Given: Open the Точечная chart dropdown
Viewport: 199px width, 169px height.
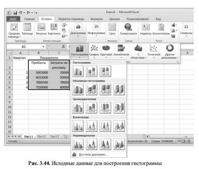Looking at the screenshot, I should (154, 51).
